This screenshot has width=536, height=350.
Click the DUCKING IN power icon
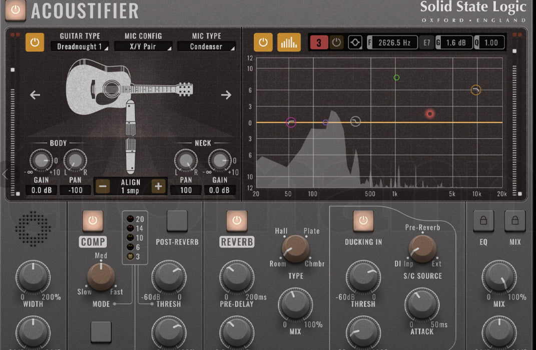[x=364, y=220]
